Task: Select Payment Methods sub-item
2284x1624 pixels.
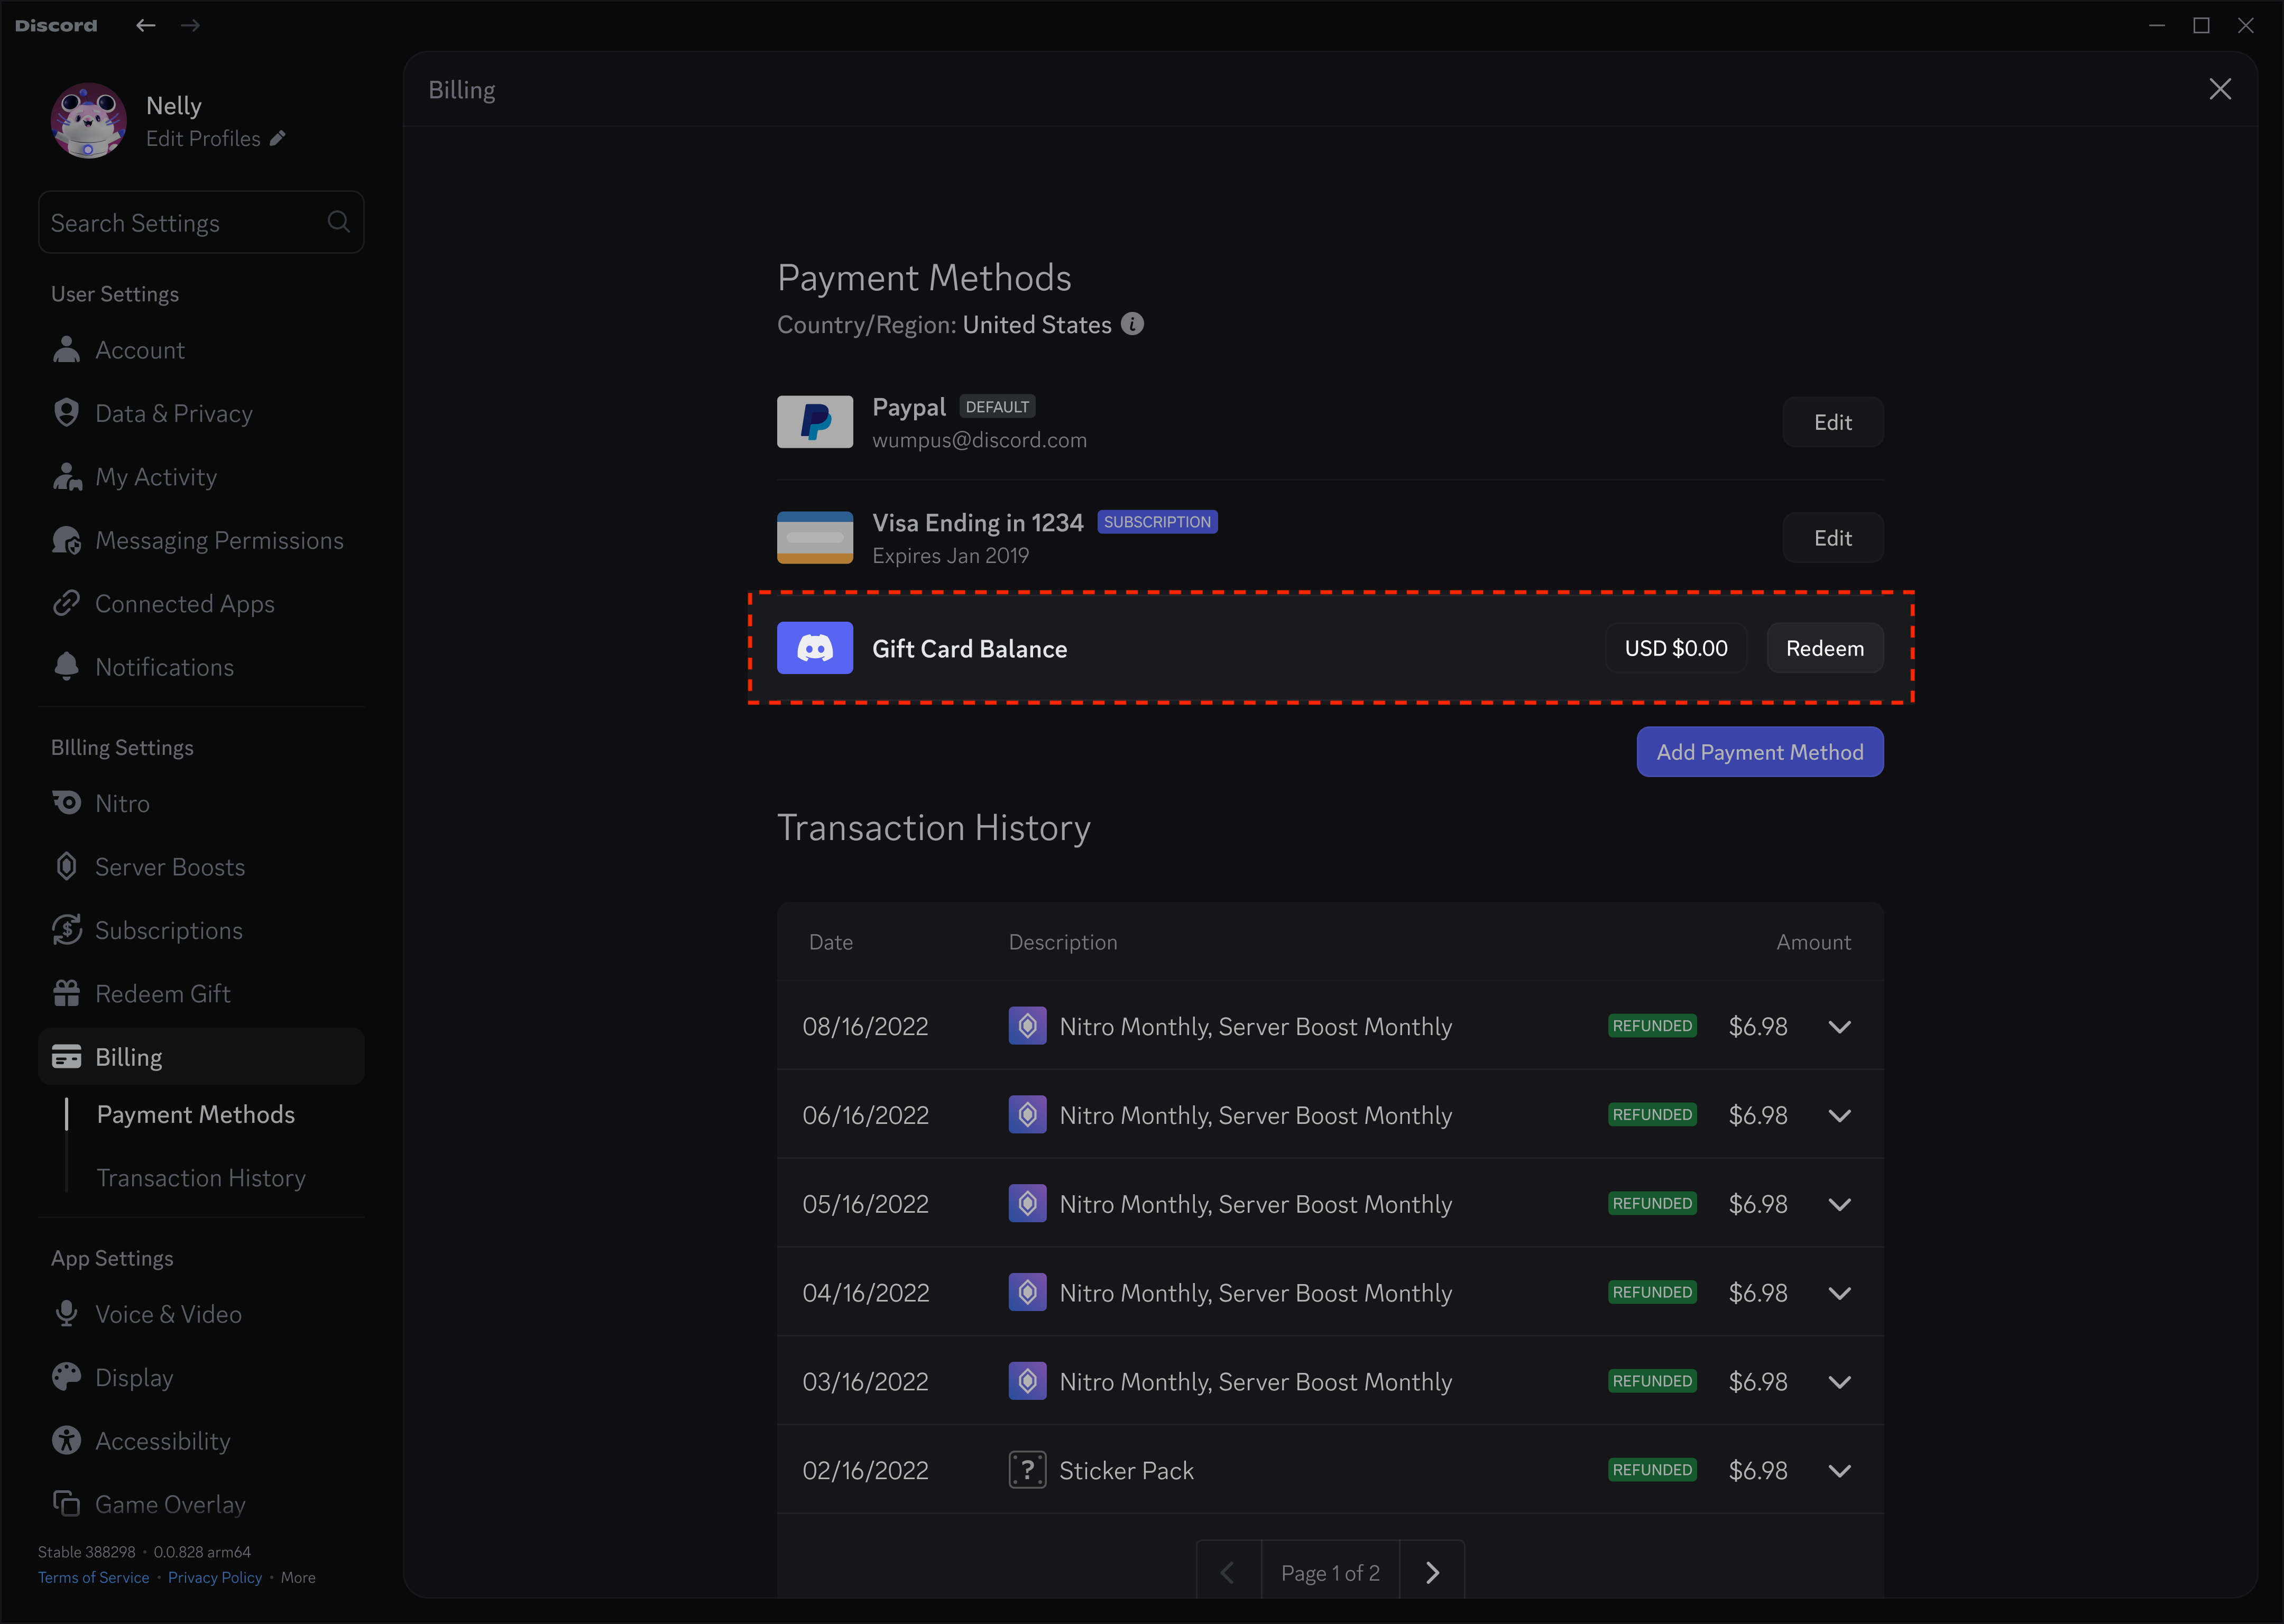Action: pyautogui.click(x=196, y=1114)
